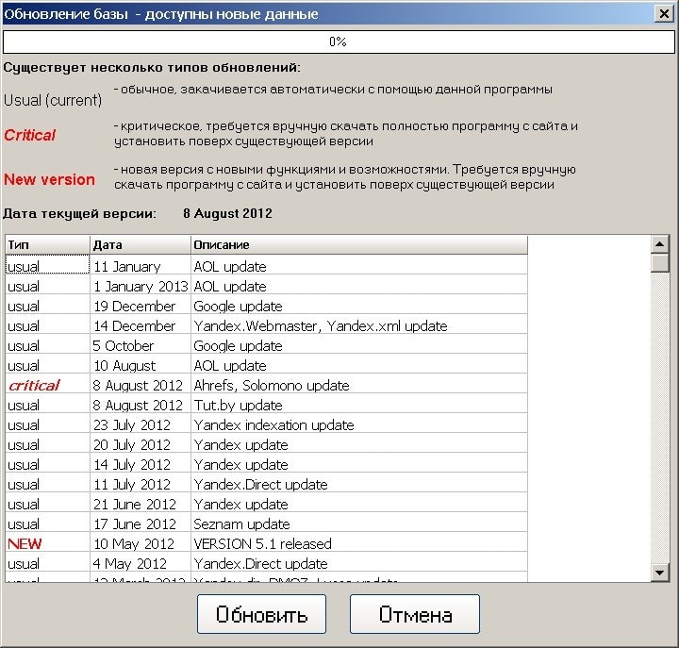Close the update dialog window
The height and width of the screenshot is (648, 679).
662,14
